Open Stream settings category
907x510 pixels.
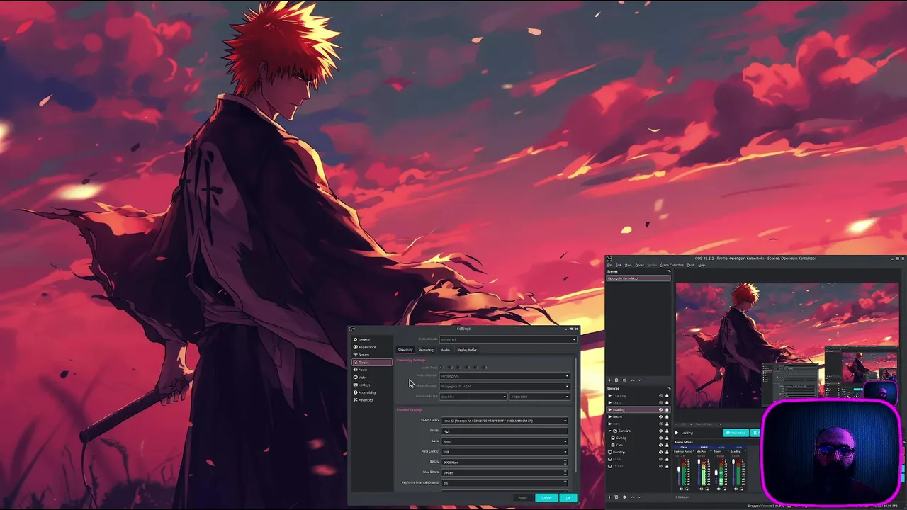point(371,355)
